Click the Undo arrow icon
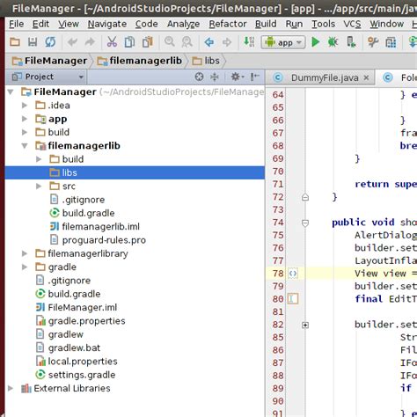This screenshot has width=417, height=417. point(72,42)
